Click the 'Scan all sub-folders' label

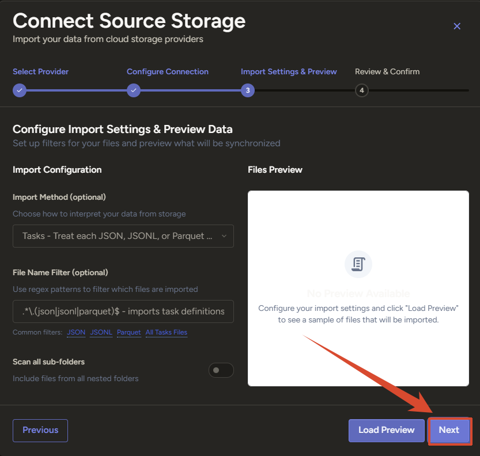(48, 362)
